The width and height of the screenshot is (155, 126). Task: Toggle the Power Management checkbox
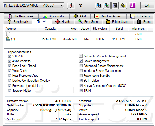point(81,61)
